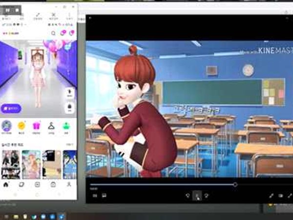
Task: Tap the lower white bag button beside avatar
Action: 70,108
